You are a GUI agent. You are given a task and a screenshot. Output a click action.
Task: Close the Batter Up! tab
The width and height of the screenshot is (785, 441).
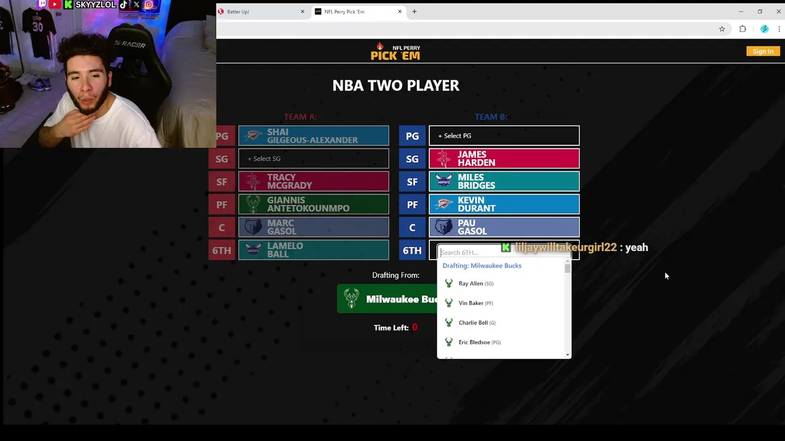[x=302, y=12]
